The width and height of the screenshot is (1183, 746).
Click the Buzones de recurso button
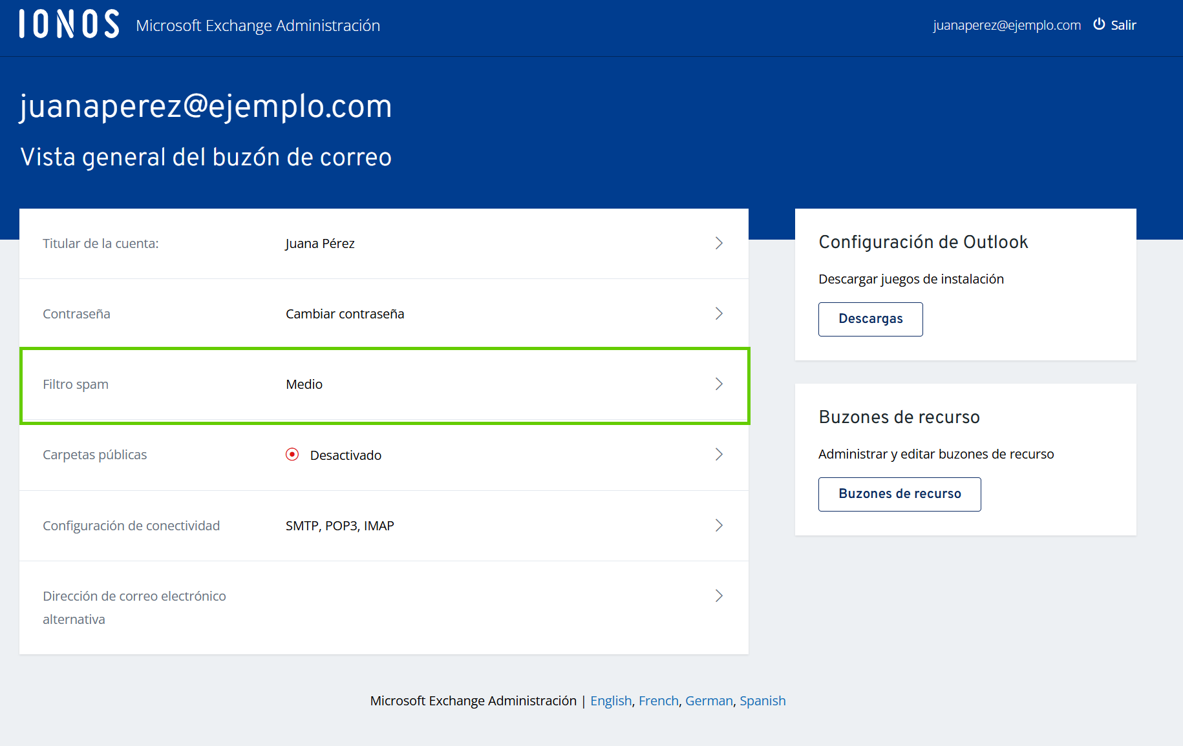coord(899,493)
